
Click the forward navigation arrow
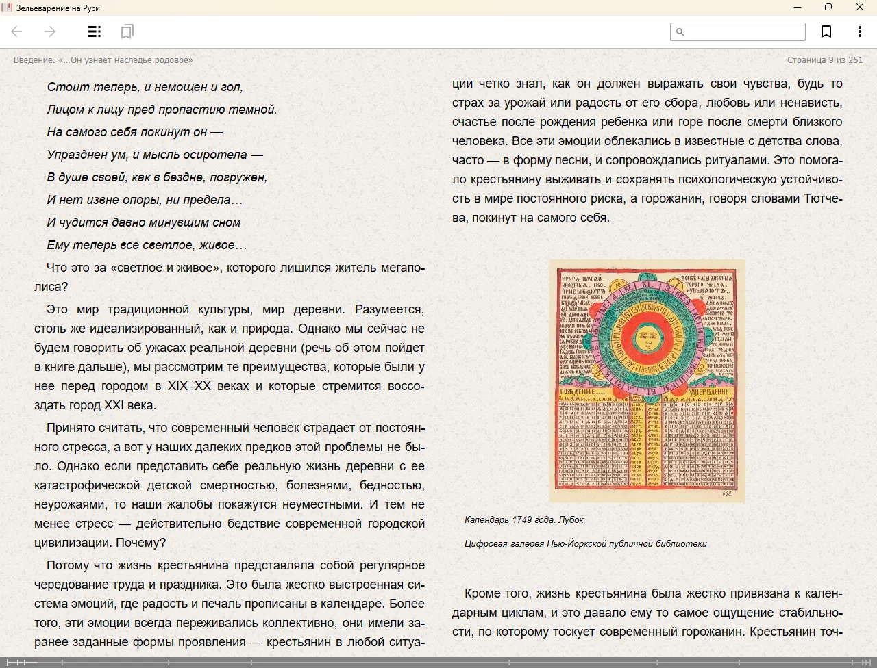point(50,31)
